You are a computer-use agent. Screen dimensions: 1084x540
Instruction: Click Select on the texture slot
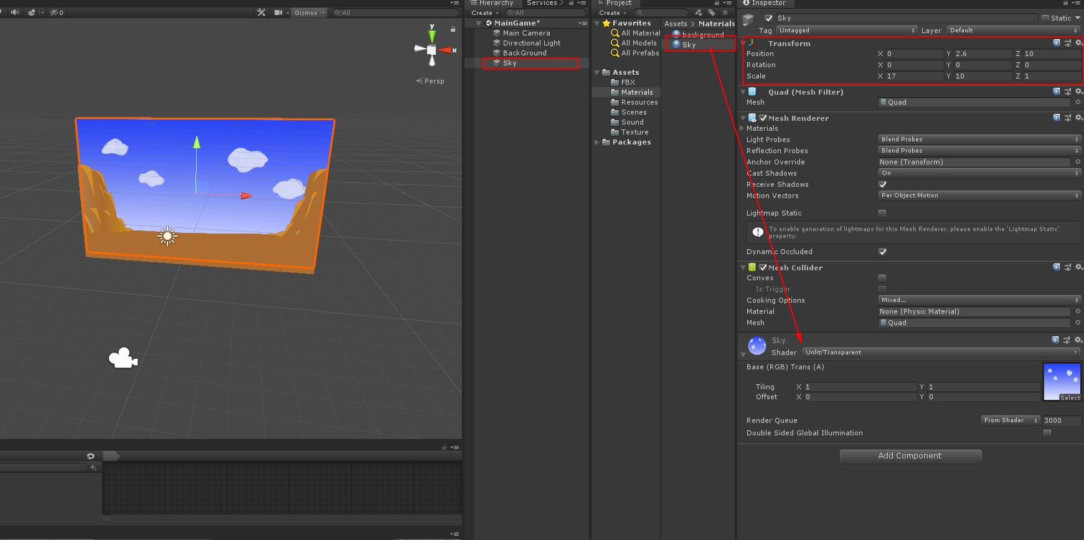[x=1070, y=397]
